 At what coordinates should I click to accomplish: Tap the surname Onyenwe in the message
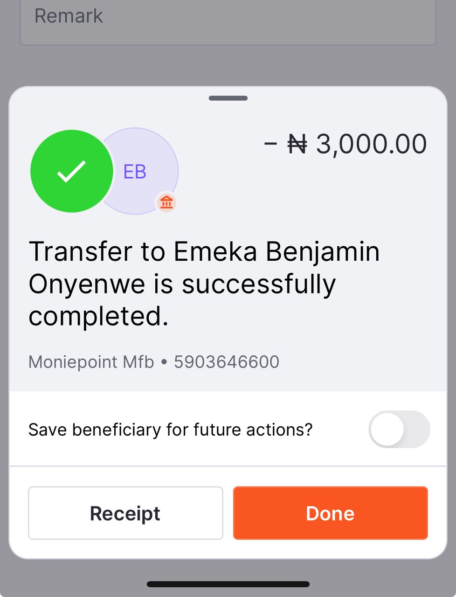[x=87, y=284]
